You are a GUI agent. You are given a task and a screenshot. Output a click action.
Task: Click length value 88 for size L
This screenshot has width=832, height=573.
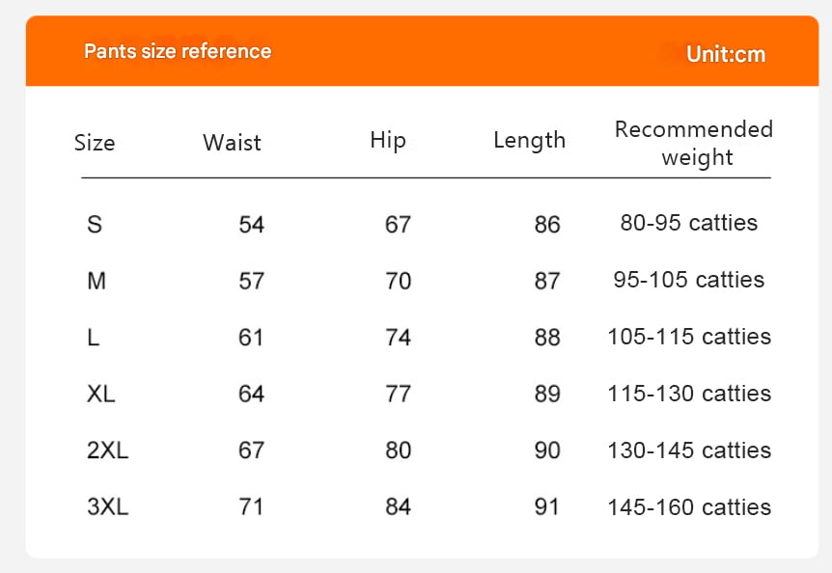click(547, 338)
